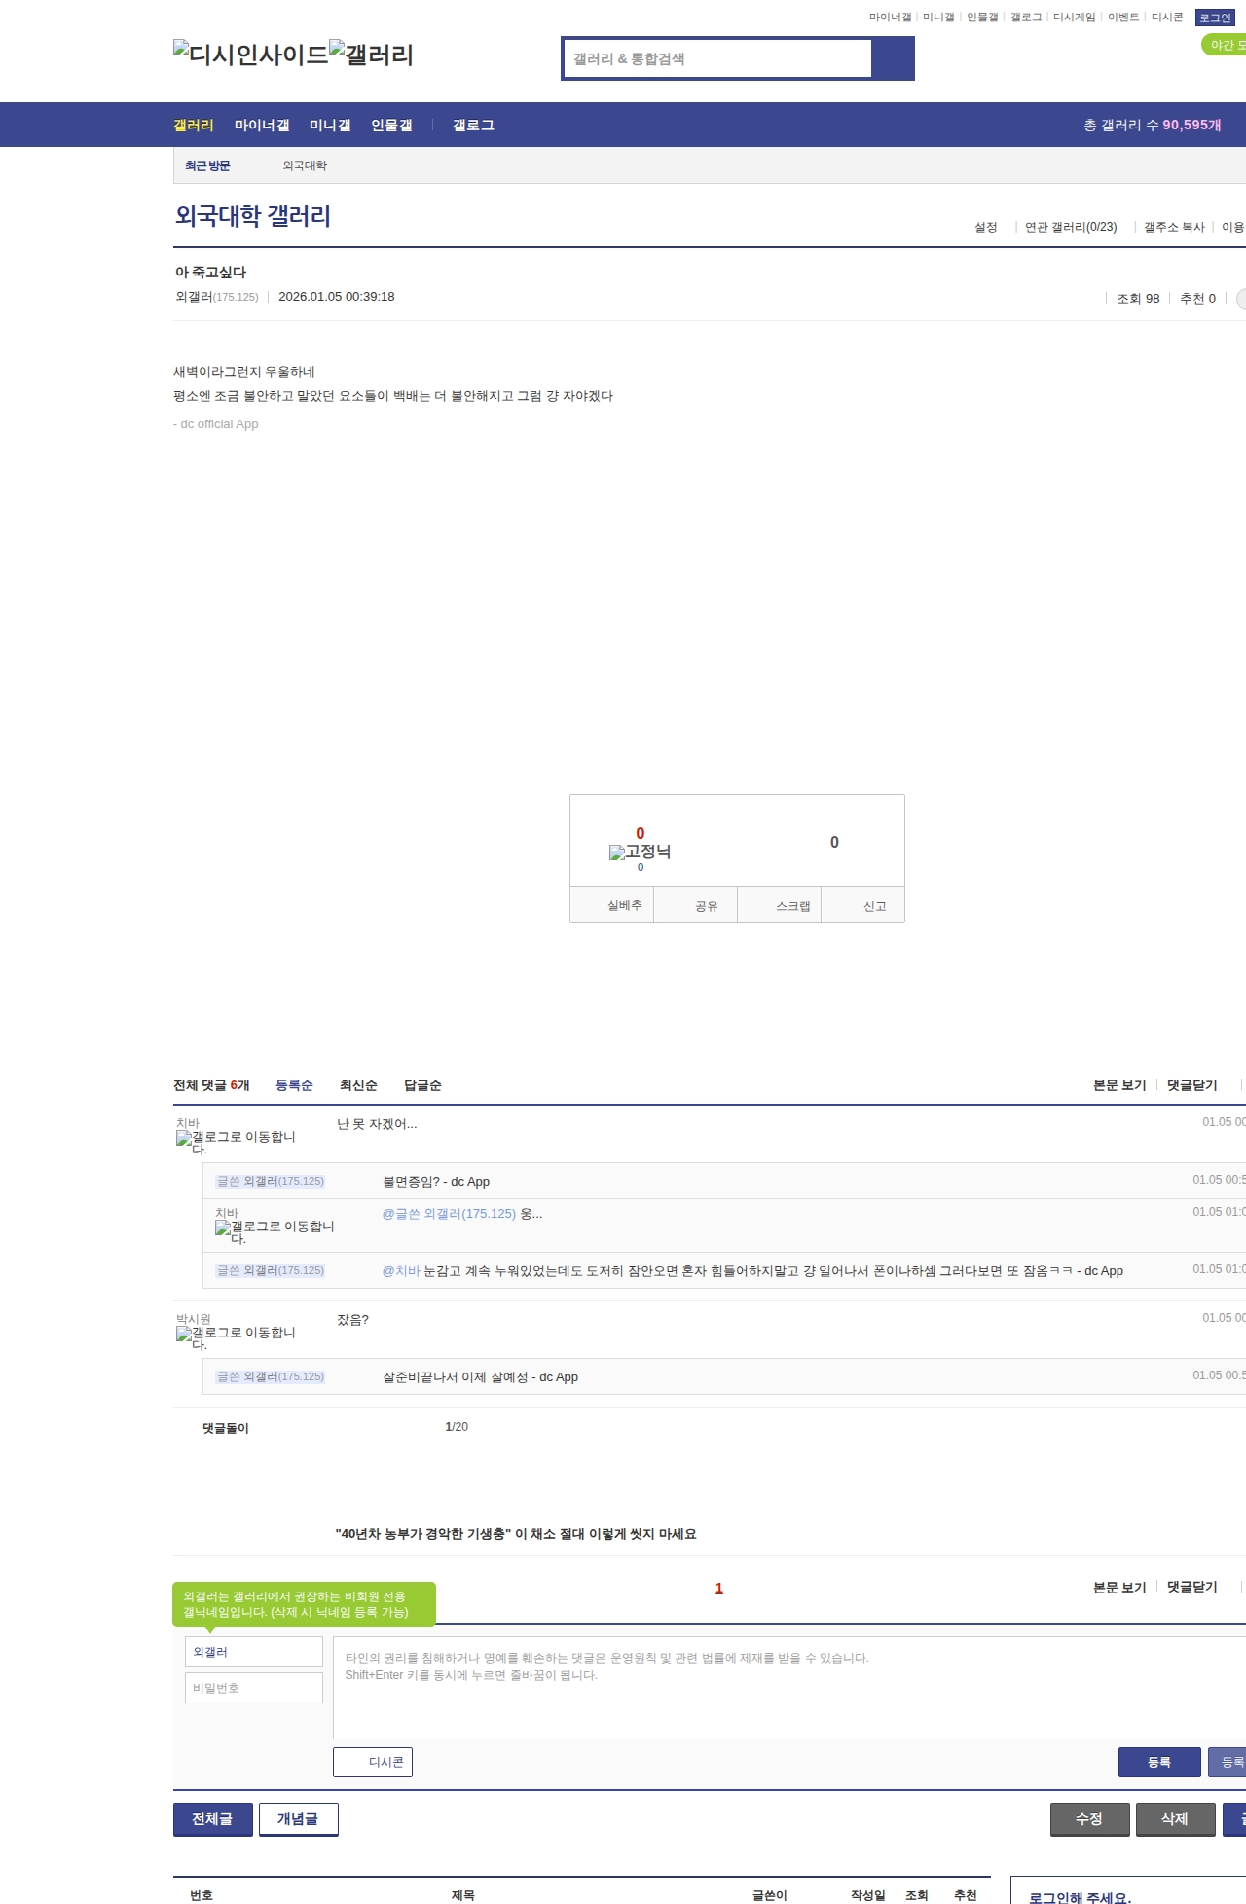
Task: Select 갤러리 in the blue navigation bar
Action: pos(194,125)
